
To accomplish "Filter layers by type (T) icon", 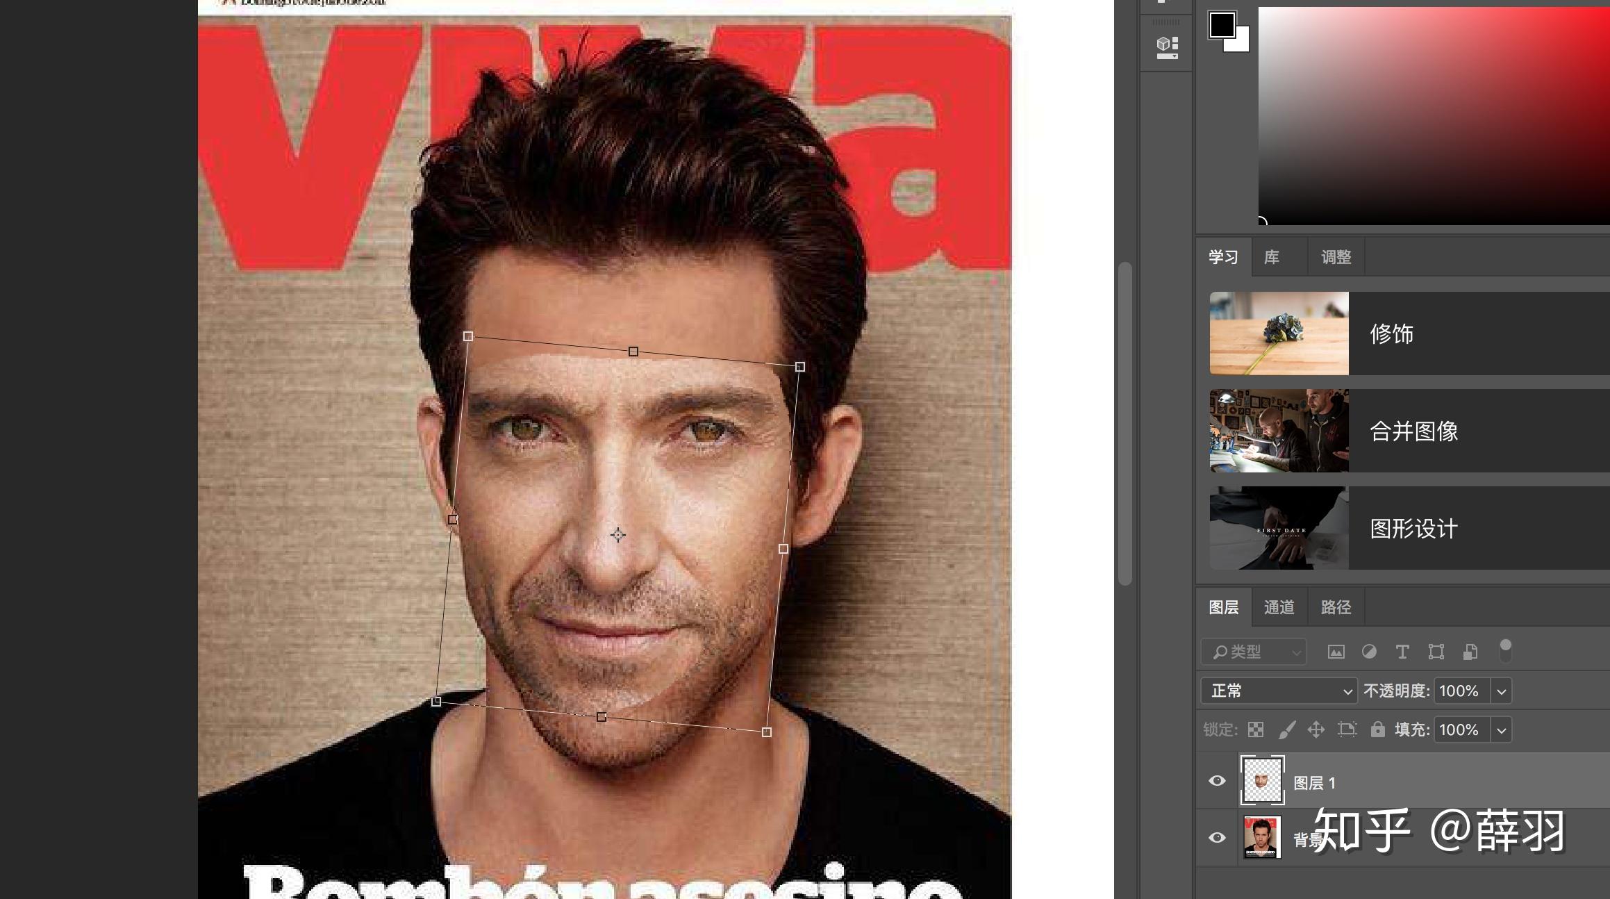I will [x=1402, y=652].
